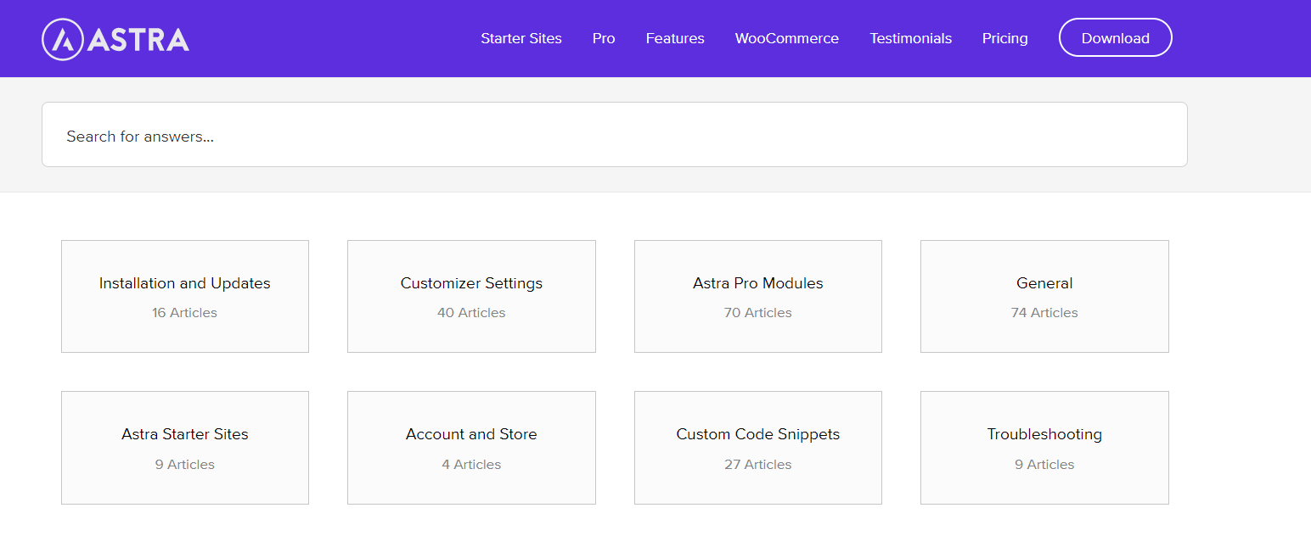Click the '16 Articles' count text
Viewport: 1311px width, 547px height.
185,313
